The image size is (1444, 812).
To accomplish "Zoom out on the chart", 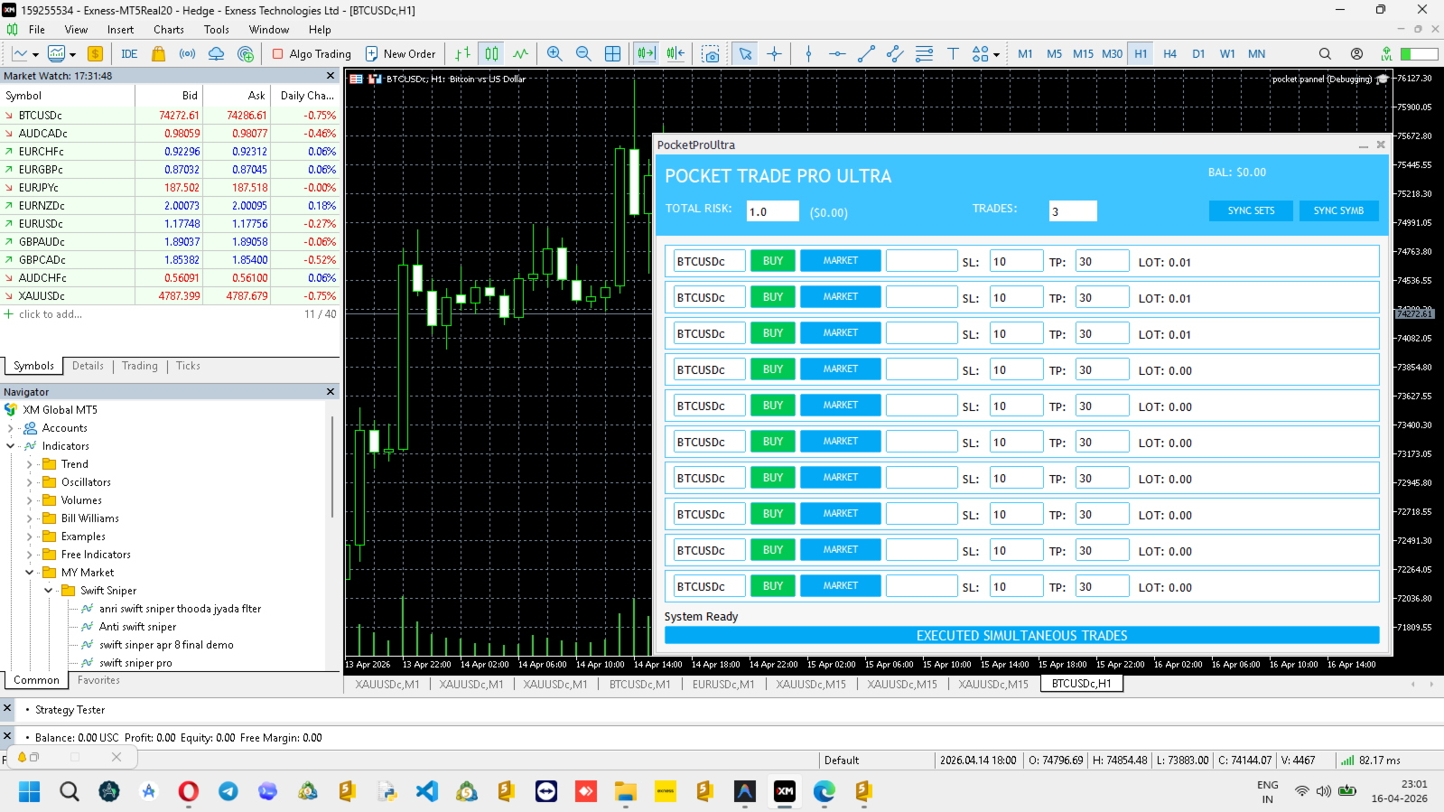I will coord(583,54).
